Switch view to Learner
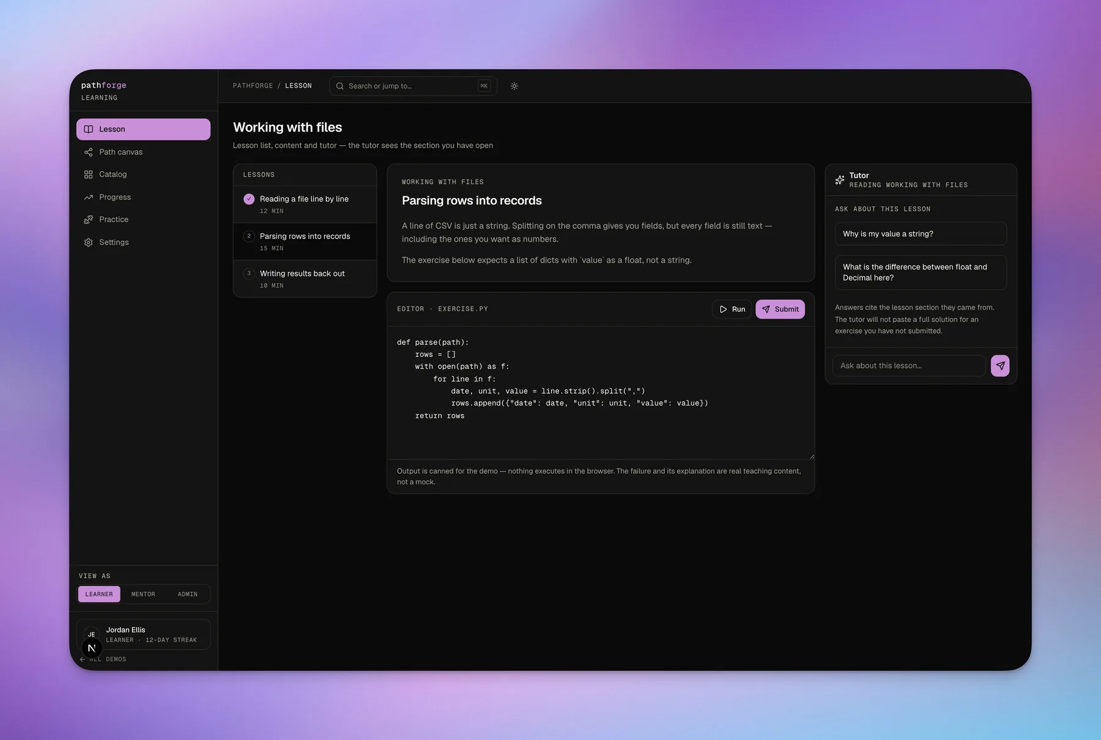Screen dimensions: 1101x740 point(99,594)
